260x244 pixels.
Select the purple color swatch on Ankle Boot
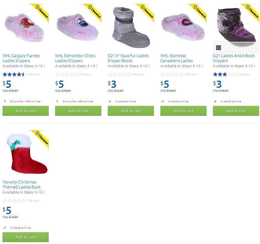point(218,48)
